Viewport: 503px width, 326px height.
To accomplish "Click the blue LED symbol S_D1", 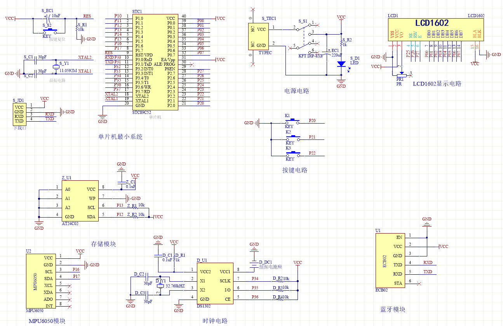I will click(341, 64).
